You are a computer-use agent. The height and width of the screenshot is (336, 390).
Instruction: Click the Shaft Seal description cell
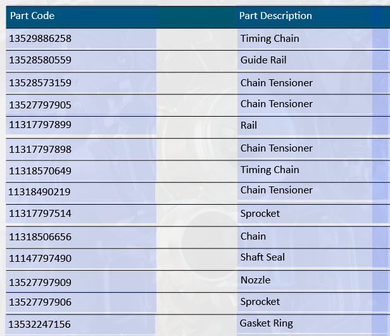(263, 257)
